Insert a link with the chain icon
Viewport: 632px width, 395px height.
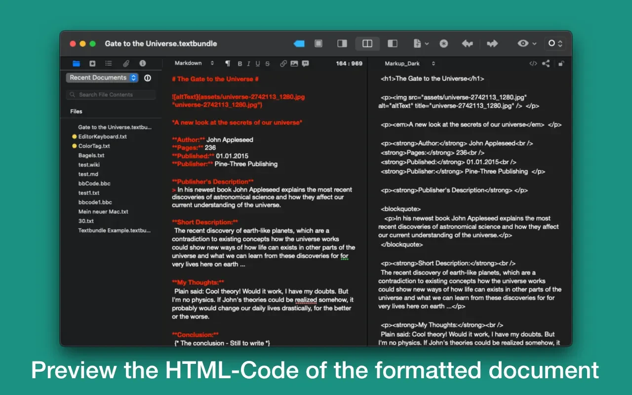coord(283,64)
